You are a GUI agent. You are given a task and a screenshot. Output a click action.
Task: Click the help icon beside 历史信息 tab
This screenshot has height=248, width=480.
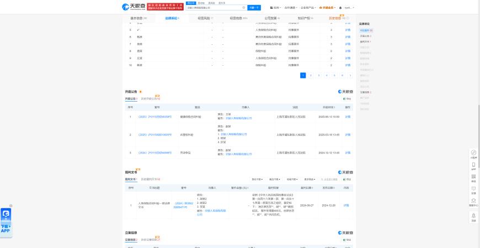click(x=348, y=18)
